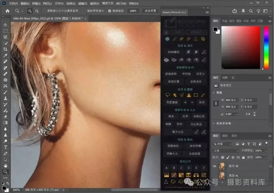
Task: Open the 滤镜(T) menu
Action: [x=82, y=3]
